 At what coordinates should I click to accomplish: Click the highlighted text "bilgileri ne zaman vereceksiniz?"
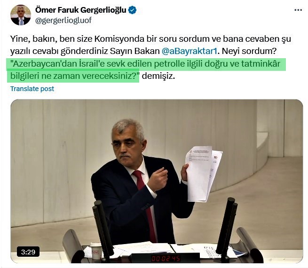(x=75, y=76)
